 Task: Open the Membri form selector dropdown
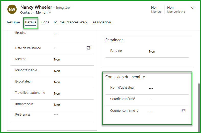(x=44, y=13)
